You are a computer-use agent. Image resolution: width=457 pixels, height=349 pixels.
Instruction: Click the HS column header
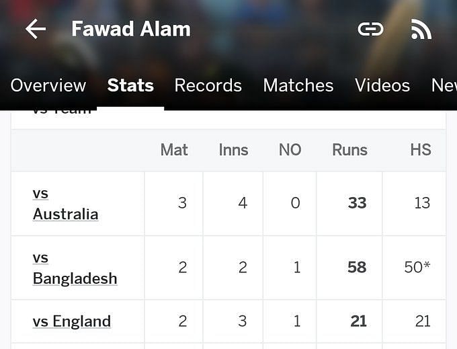coord(421,150)
